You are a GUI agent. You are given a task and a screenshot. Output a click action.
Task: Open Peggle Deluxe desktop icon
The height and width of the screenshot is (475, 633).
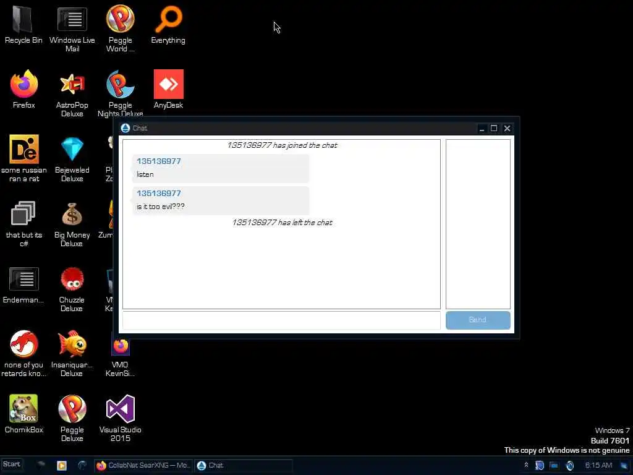pos(72,419)
